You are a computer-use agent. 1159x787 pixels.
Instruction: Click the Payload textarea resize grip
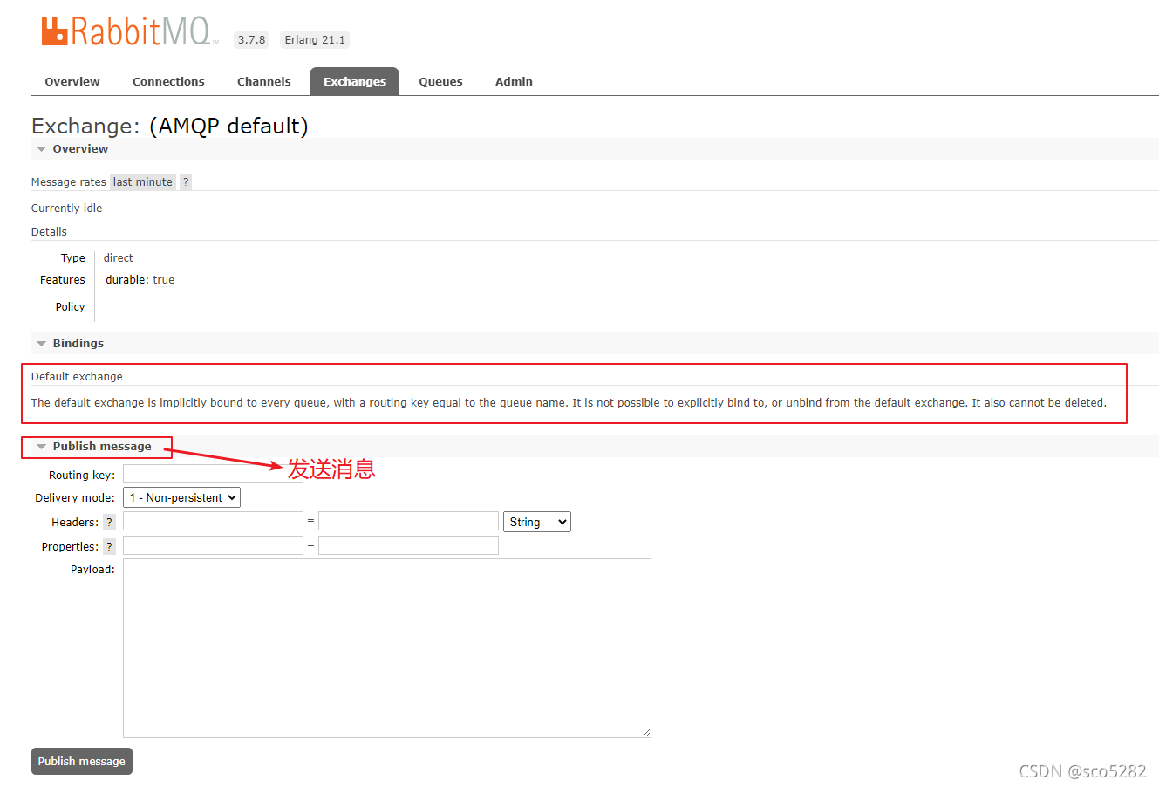646,733
